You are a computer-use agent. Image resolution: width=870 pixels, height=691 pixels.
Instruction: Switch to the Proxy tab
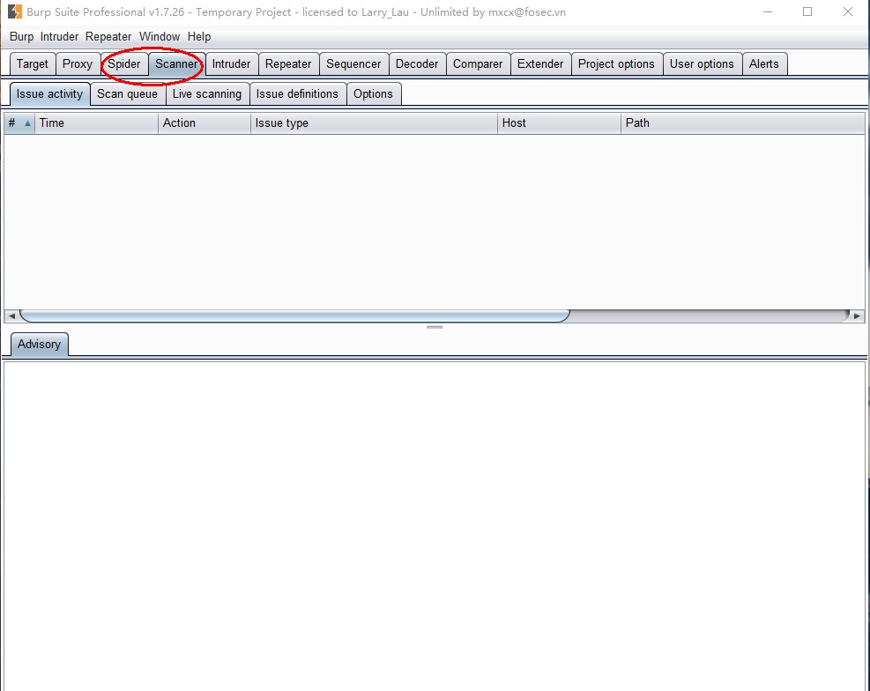(77, 63)
